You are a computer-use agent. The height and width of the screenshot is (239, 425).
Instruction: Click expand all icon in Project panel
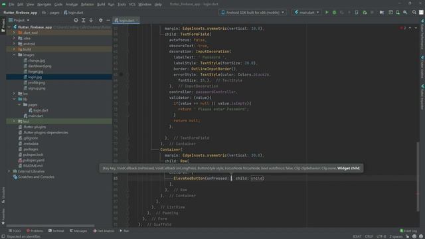[84, 21]
